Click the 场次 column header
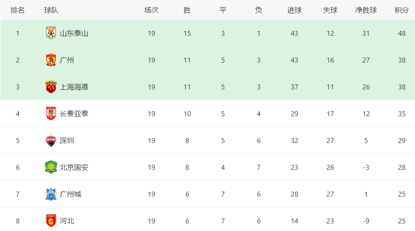Image resolution: width=415 pixels, height=231 pixels. point(152,10)
